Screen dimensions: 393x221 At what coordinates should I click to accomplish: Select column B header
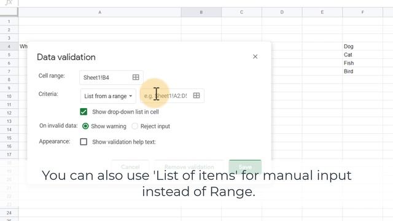[201, 12]
